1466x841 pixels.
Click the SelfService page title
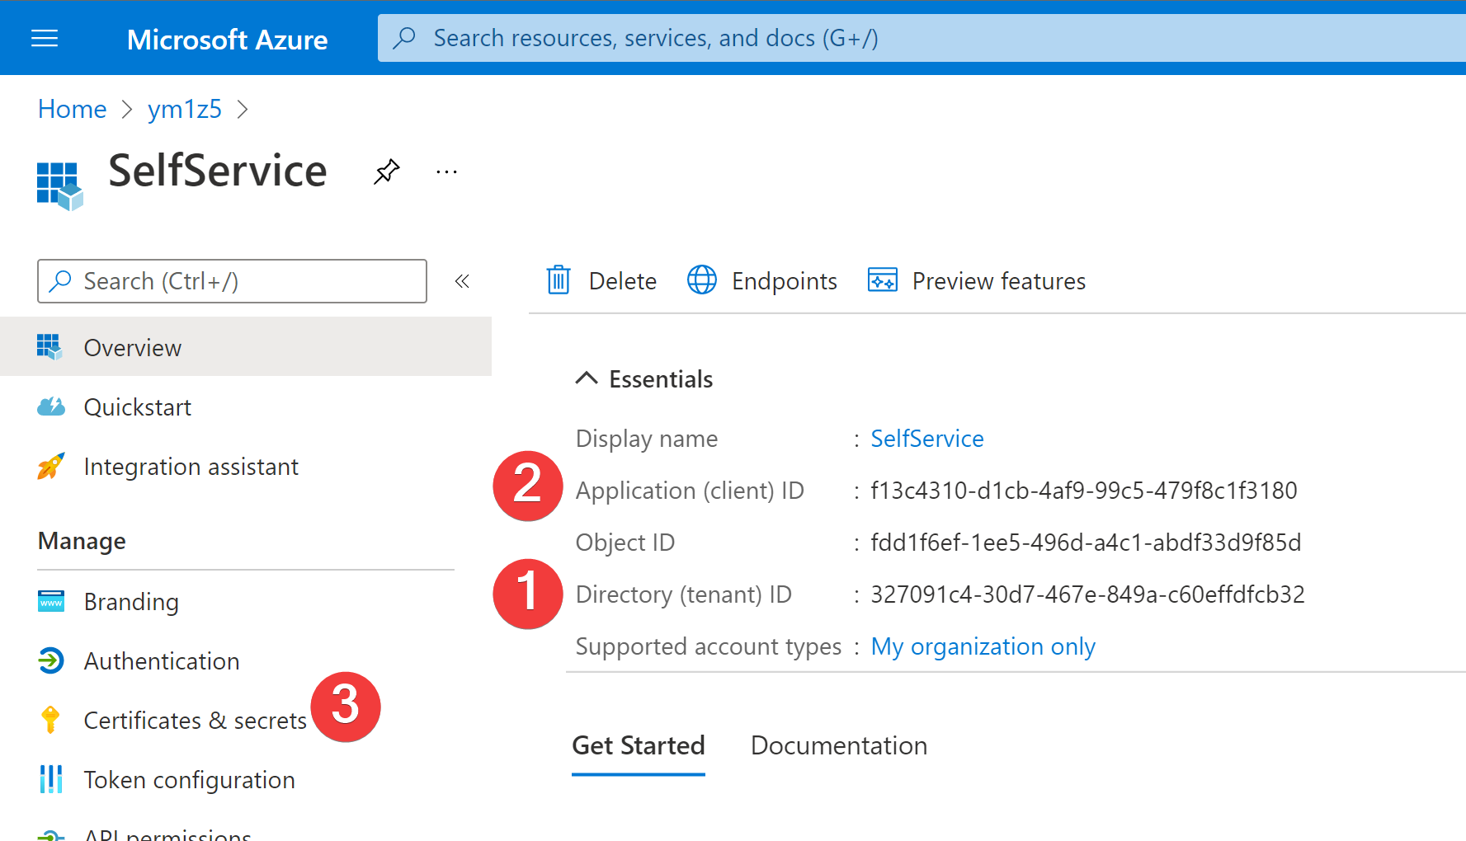tap(218, 171)
